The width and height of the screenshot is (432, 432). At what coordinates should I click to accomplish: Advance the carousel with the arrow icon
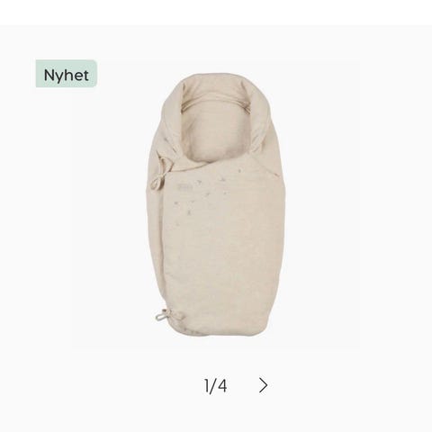(x=263, y=385)
